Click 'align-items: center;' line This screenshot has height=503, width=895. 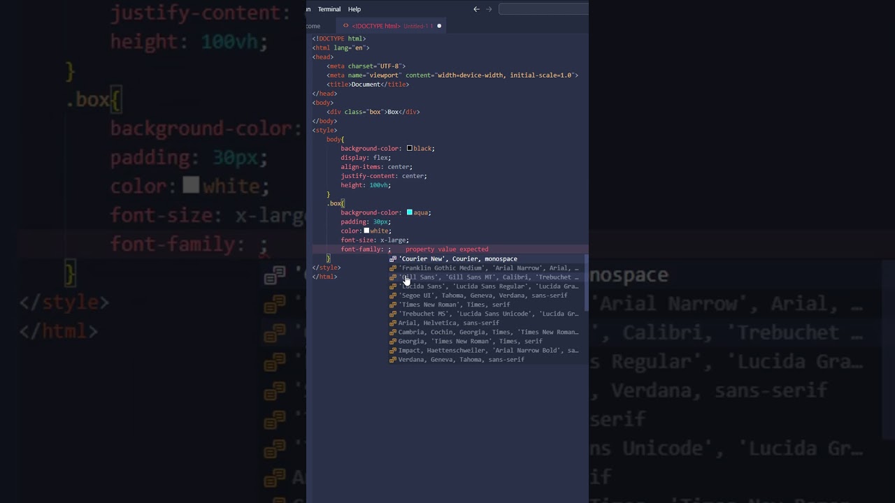pyautogui.click(x=376, y=167)
